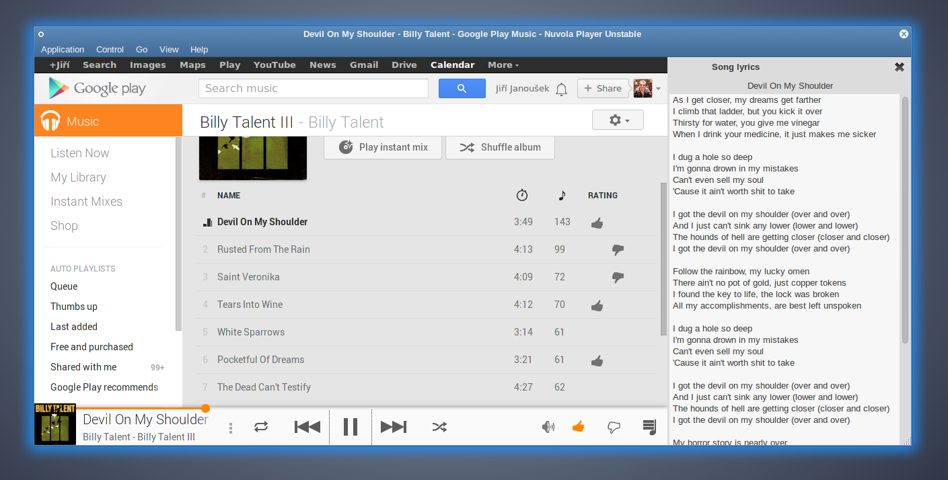Open the Queue auto playlist

tap(64, 286)
